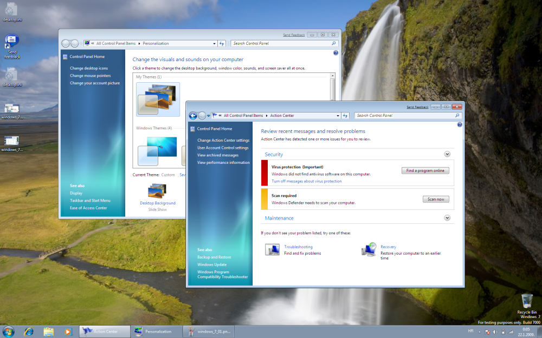Open Windows Explorer folder from the taskbar
The height and width of the screenshot is (338, 542).
[48, 332]
